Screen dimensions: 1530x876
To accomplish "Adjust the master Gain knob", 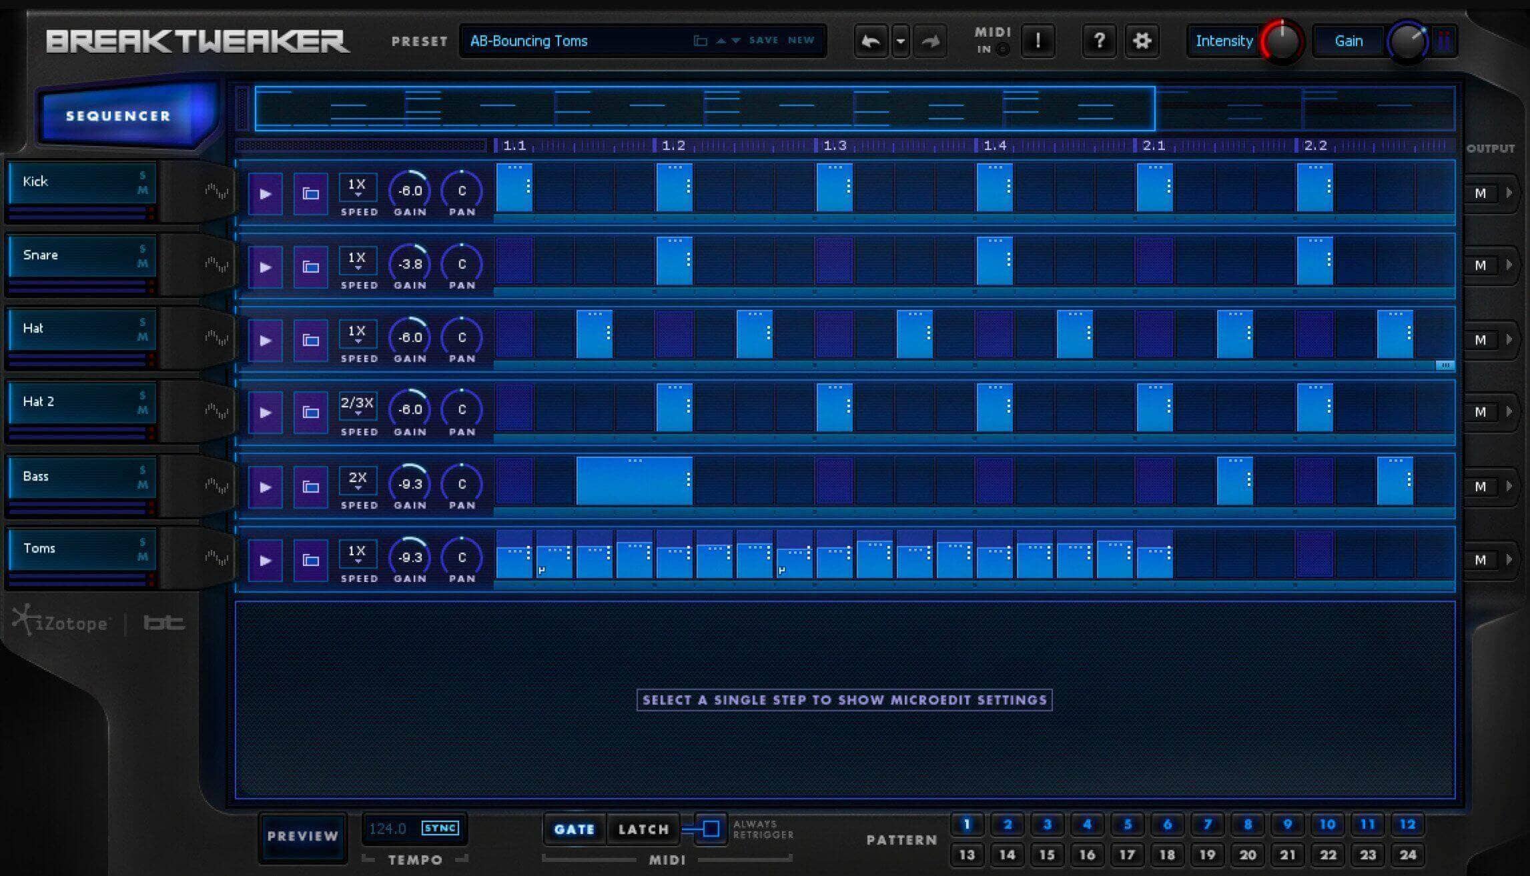I will (x=1407, y=41).
